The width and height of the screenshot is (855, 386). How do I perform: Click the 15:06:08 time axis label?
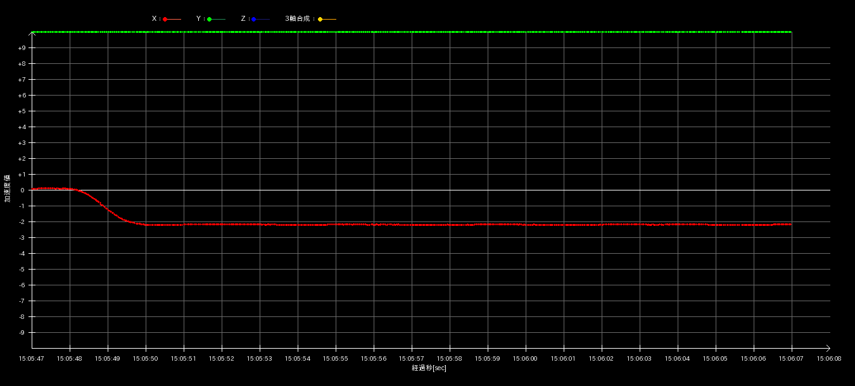pyautogui.click(x=829, y=359)
